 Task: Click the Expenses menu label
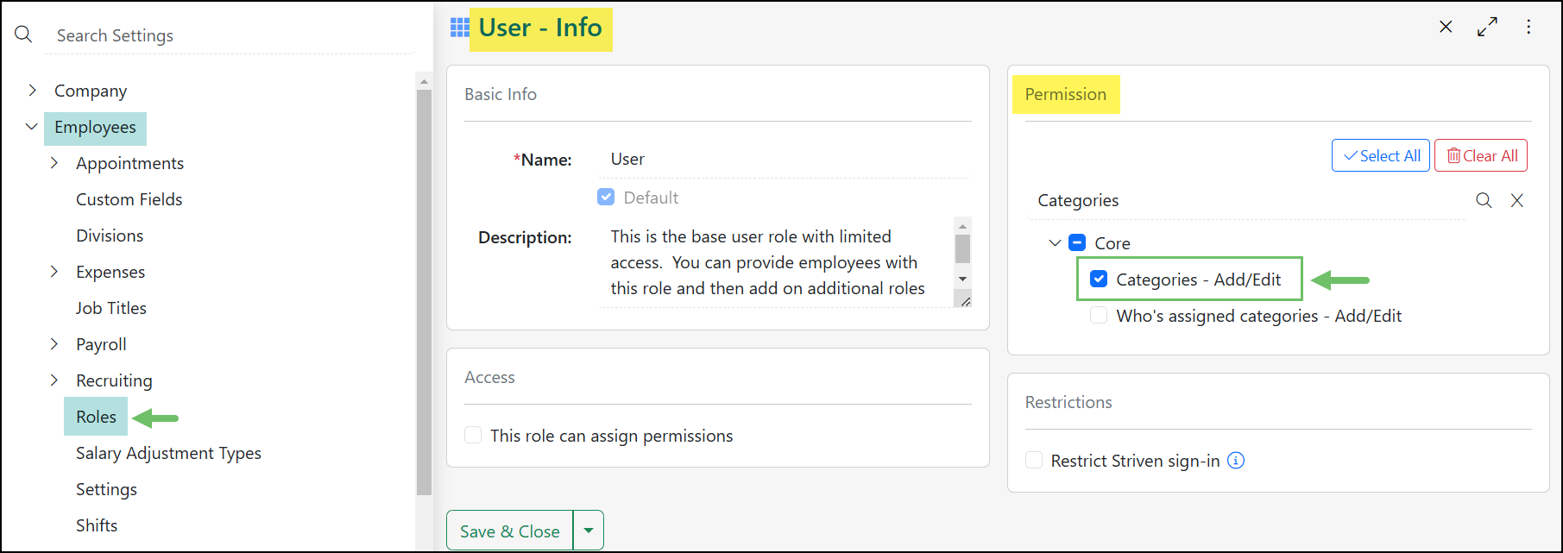[x=110, y=272]
